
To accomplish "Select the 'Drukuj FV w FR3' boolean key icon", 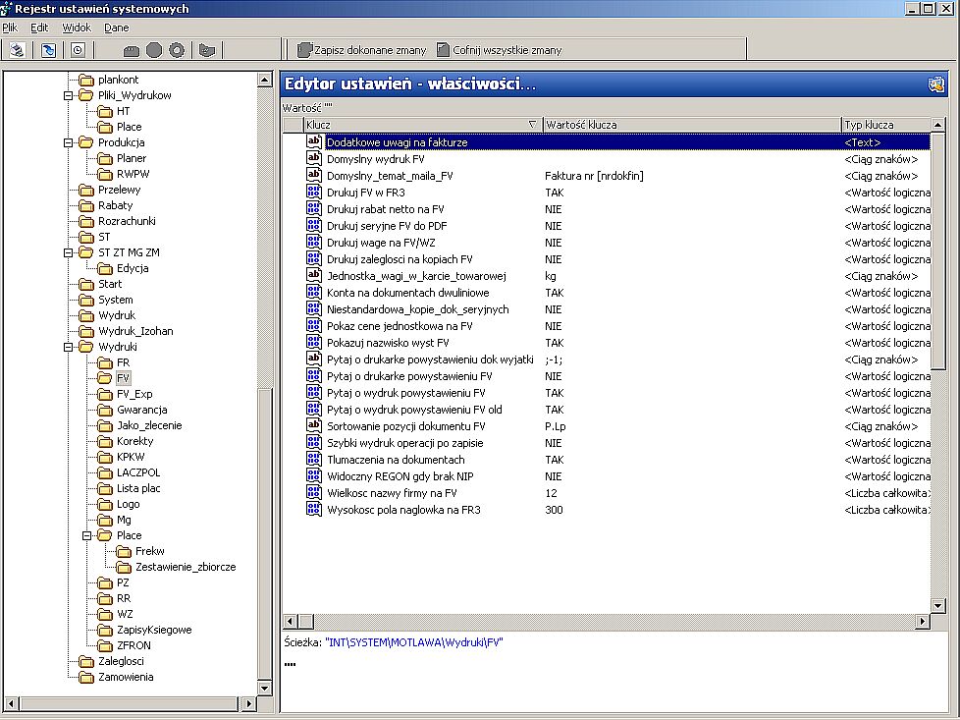I will [x=313, y=192].
